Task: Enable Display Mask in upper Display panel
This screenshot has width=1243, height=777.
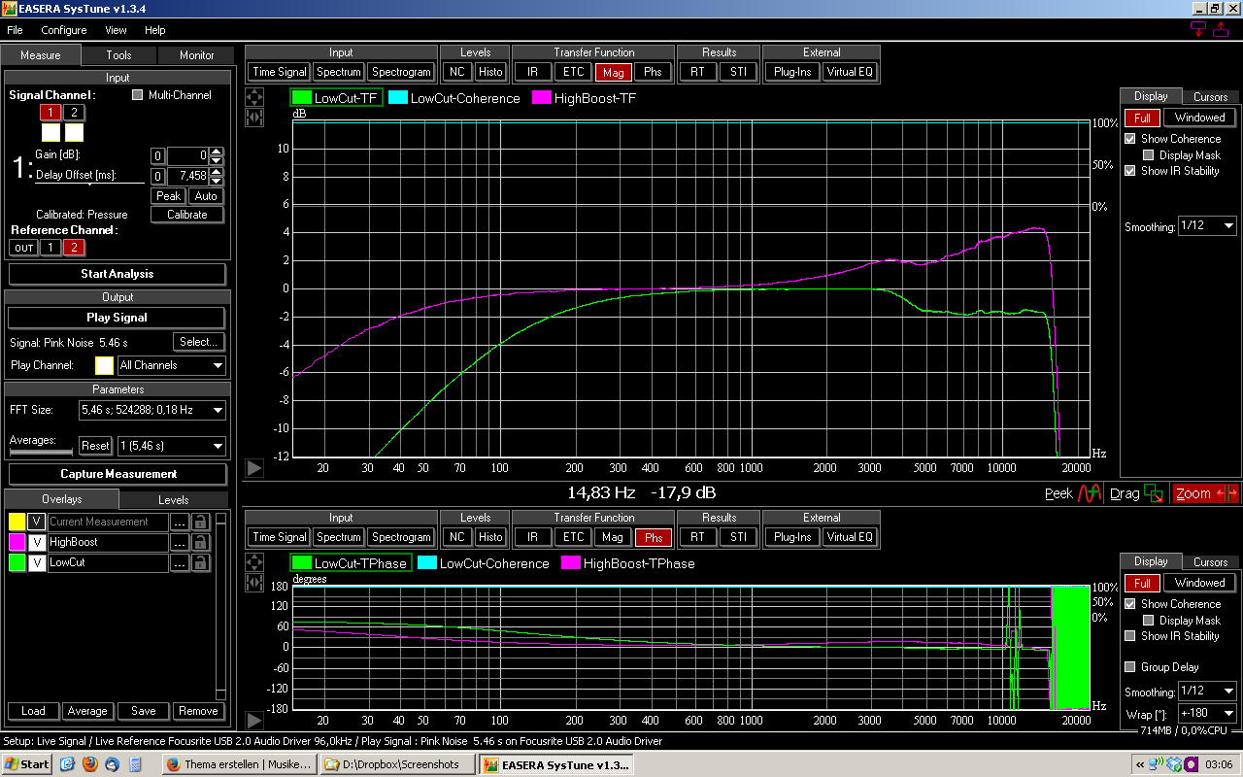Action: (1148, 155)
